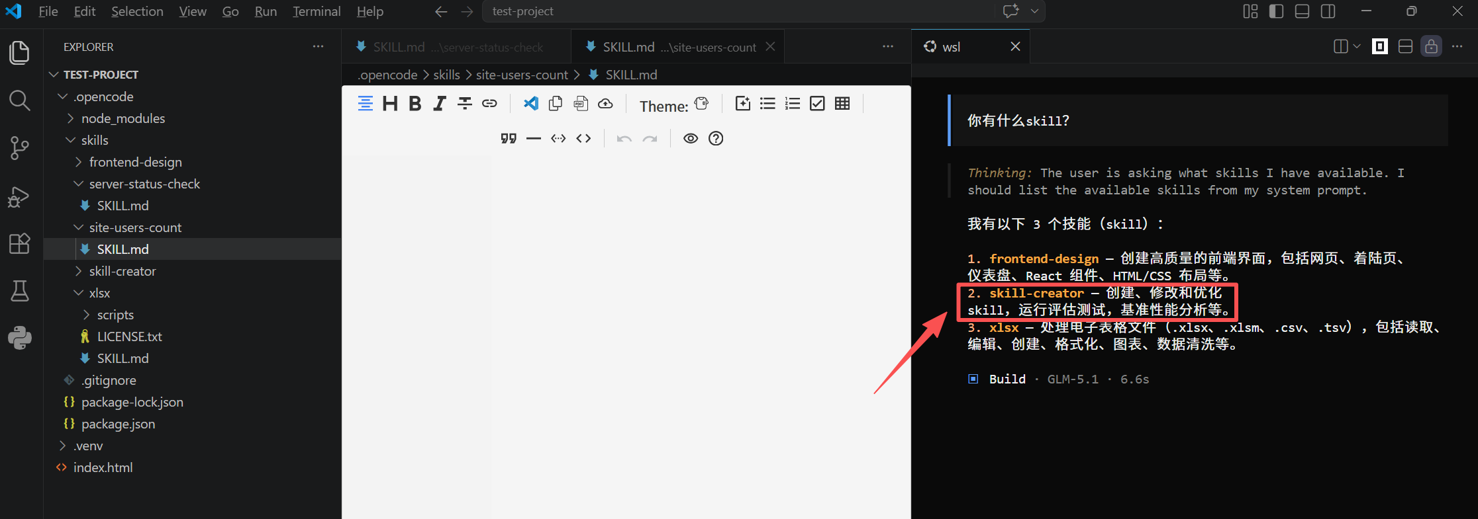
Task: Insert a horizontal rule line
Action: pyautogui.click(x=534, y=138)
